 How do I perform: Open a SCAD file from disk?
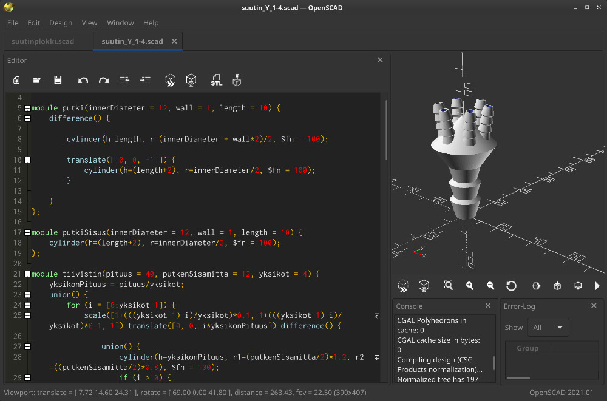tap(37, 79)
